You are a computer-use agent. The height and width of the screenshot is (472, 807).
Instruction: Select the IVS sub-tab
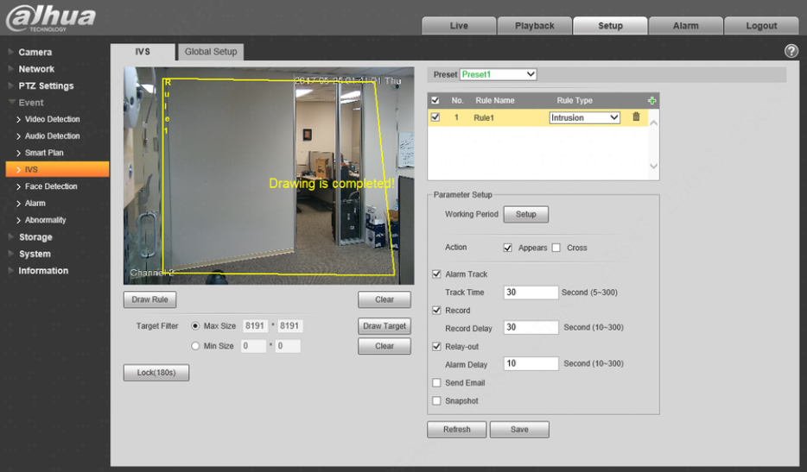pos(143,52)
